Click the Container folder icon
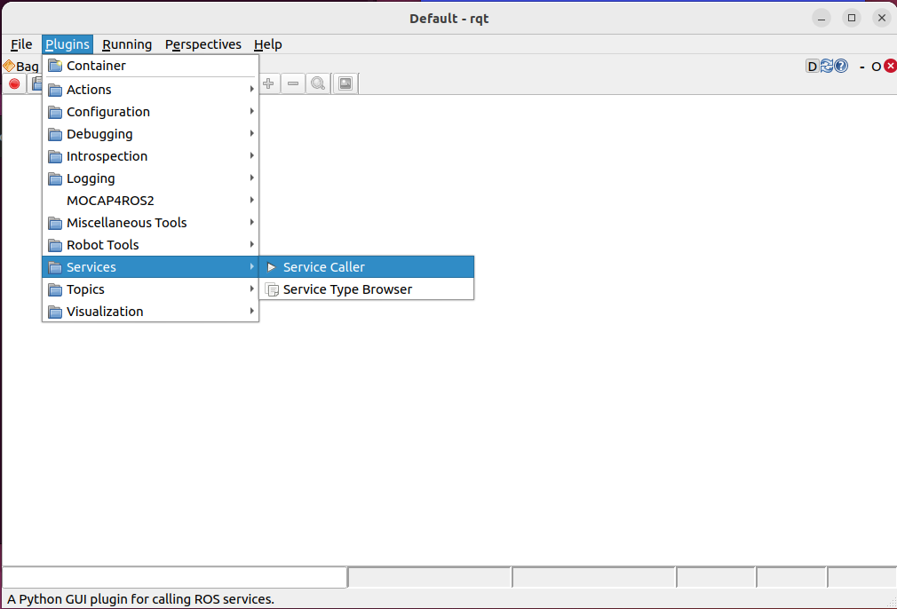The height and width of the screenshot is (609, 897). click(55, 65)
